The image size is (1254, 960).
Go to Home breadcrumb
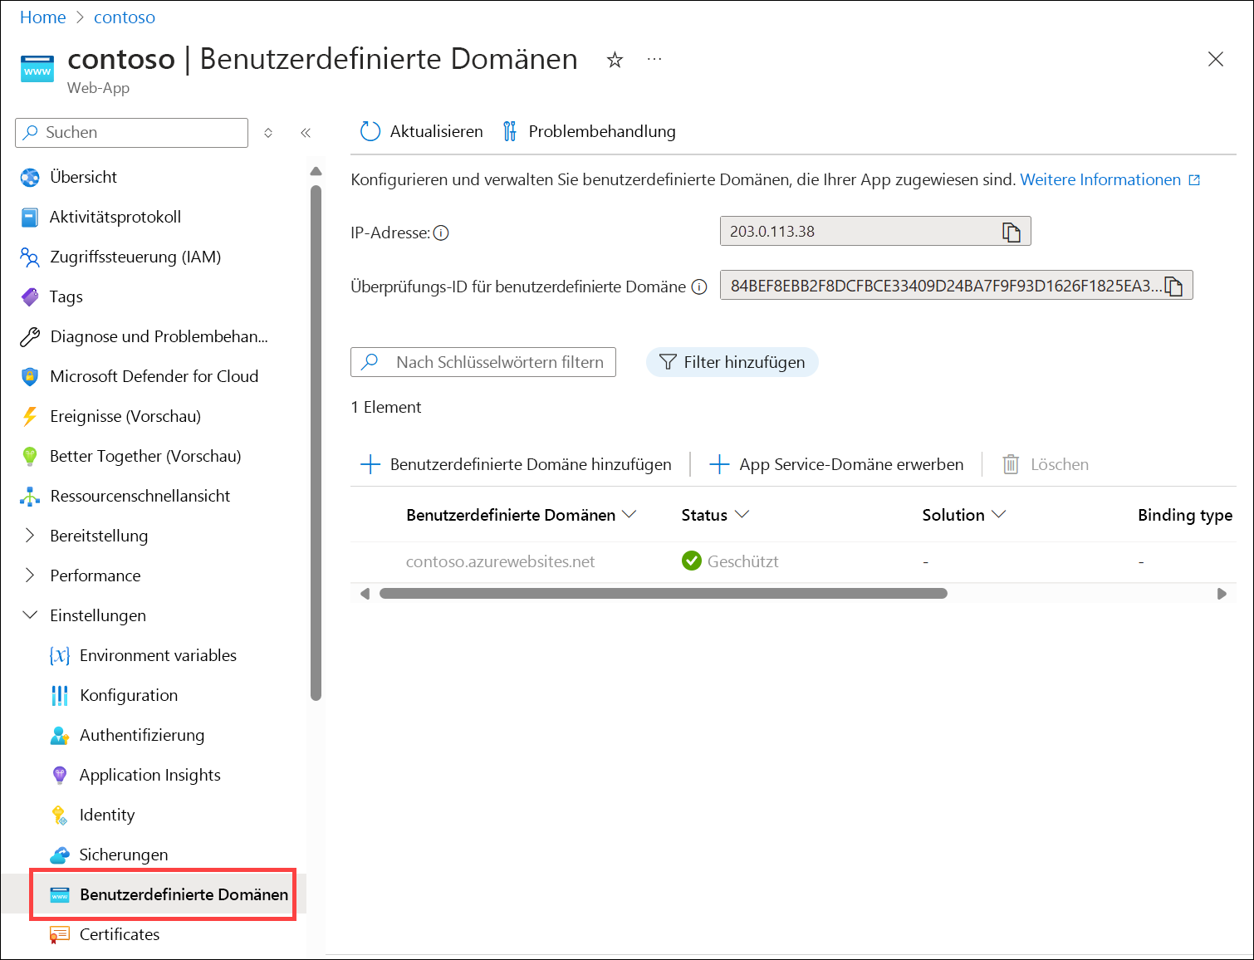pos(42,17)
